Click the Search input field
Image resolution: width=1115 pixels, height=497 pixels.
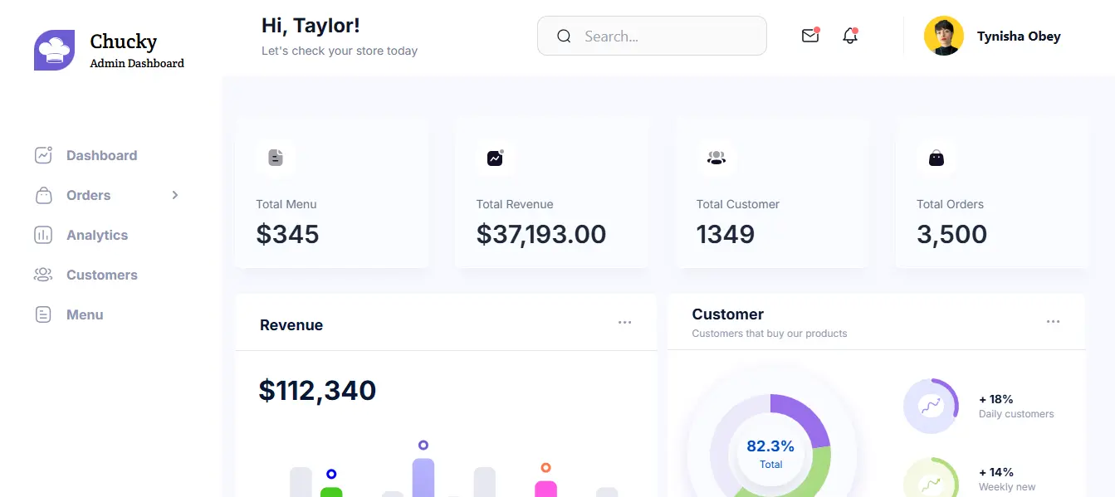[x=652, y=36]
